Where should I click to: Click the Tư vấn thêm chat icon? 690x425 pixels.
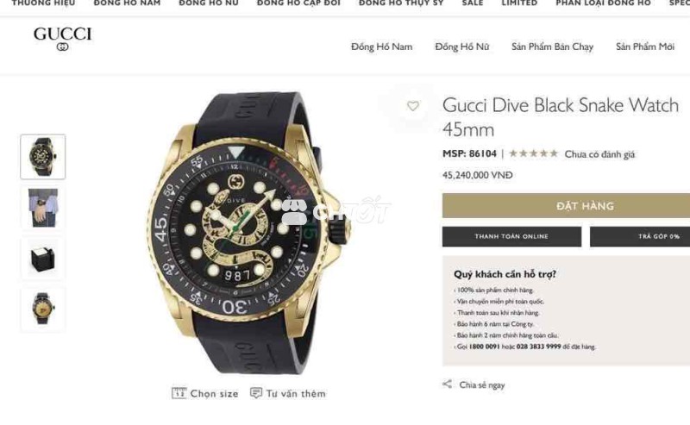255,393
